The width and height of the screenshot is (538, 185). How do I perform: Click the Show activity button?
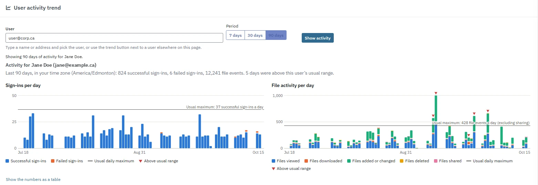pyautogui.click(x=318, y=38)
